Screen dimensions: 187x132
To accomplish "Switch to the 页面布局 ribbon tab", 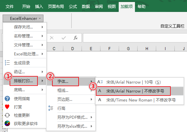I will point(56,6).
